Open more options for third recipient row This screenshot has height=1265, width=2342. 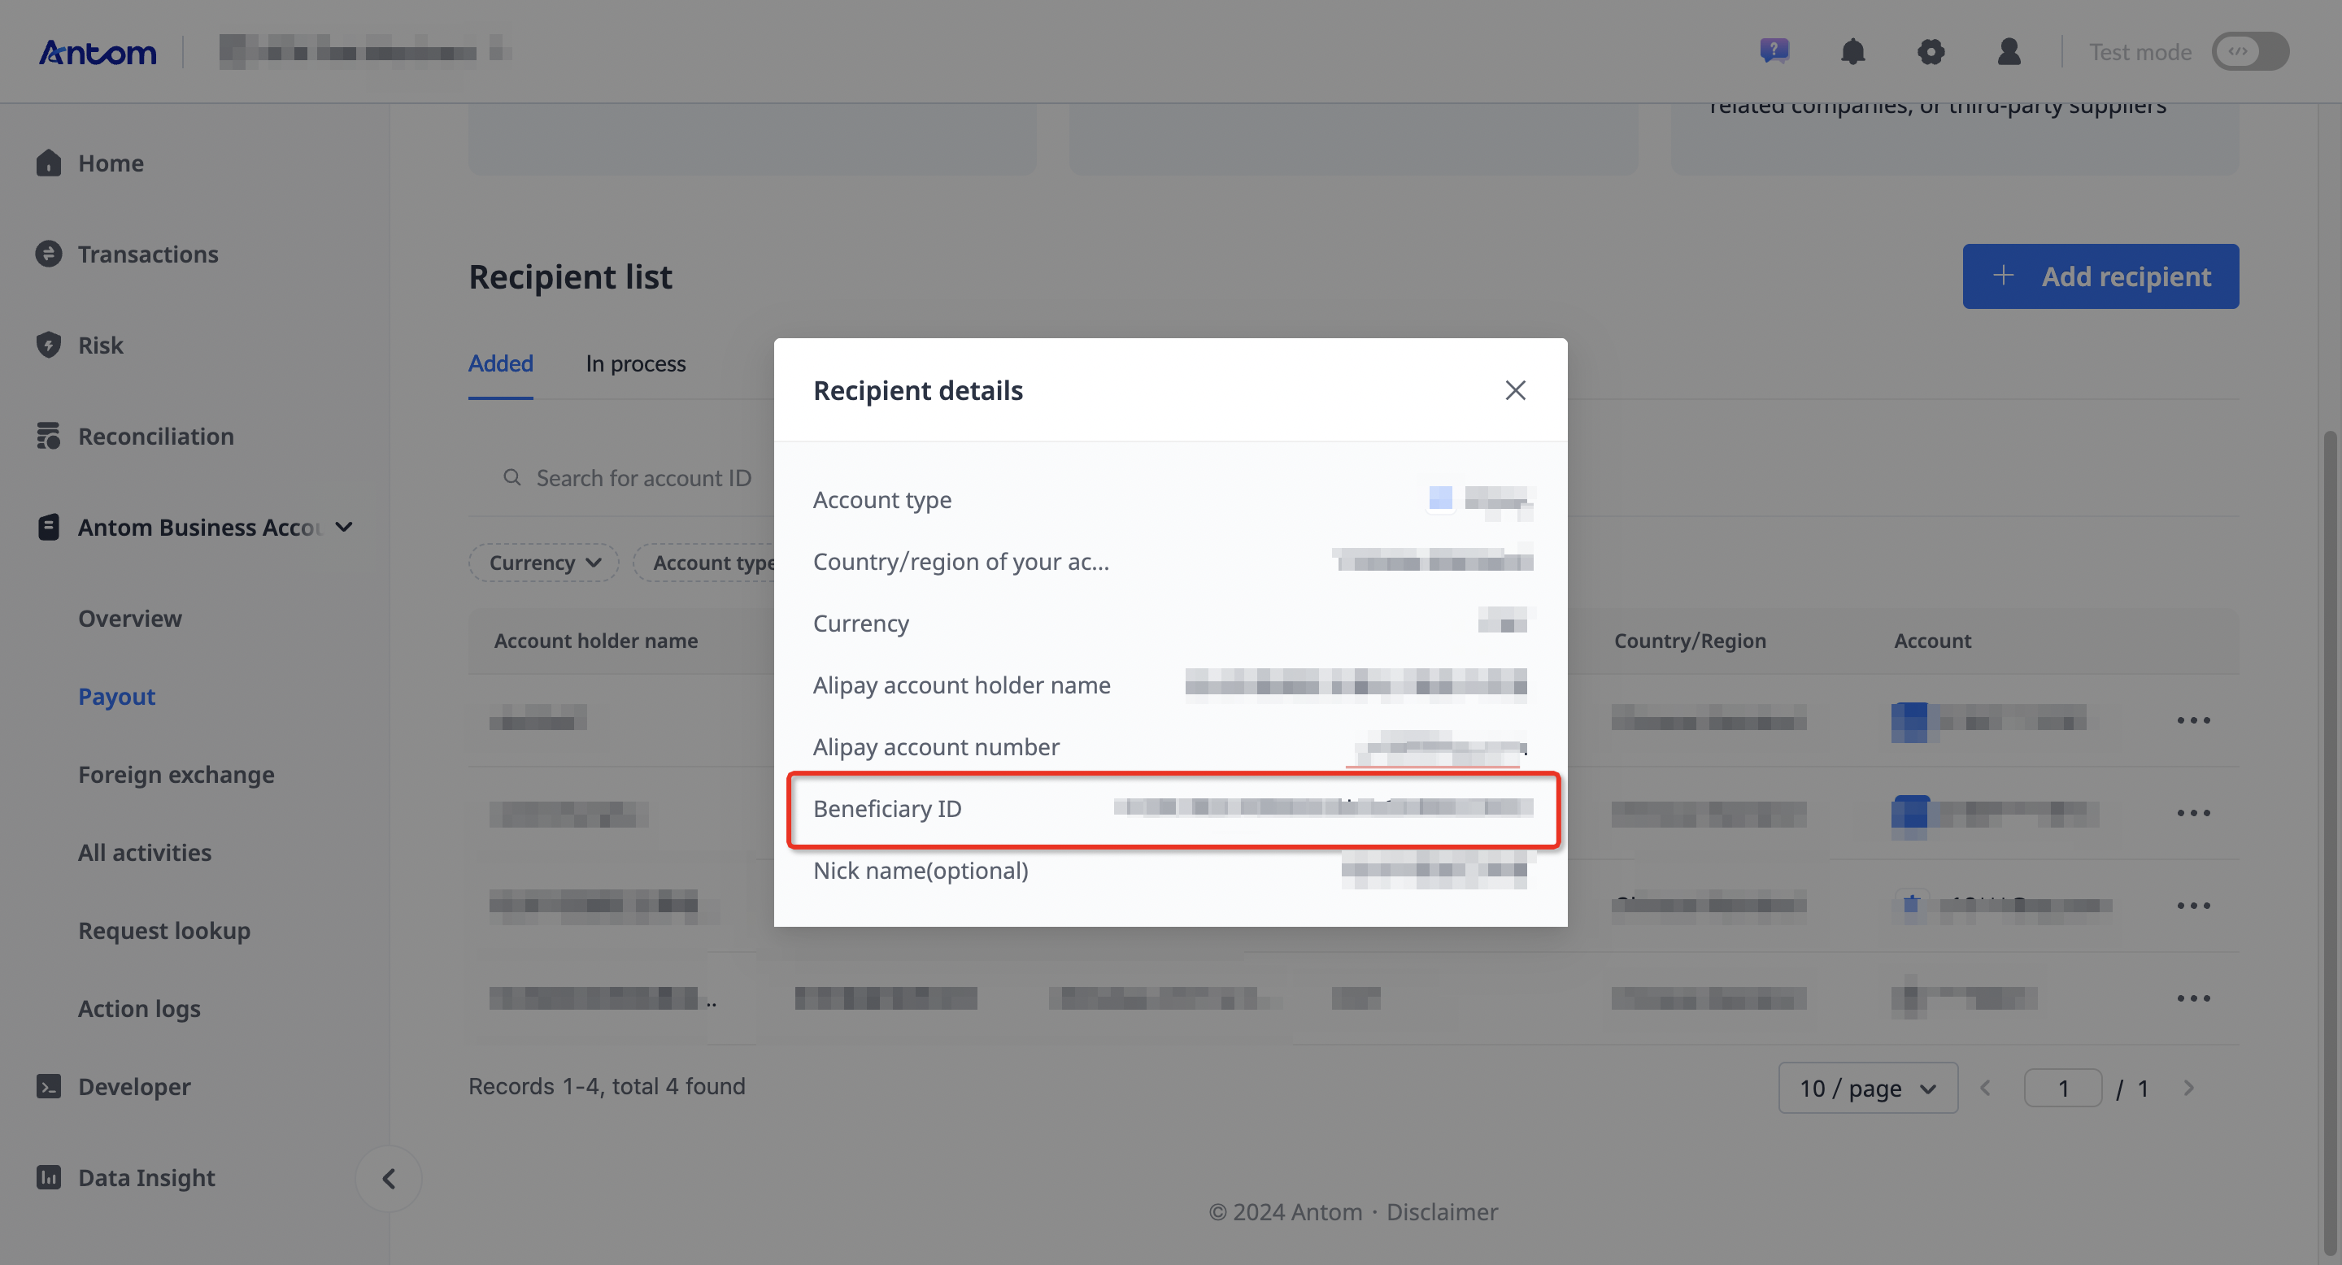[2193, 906]
